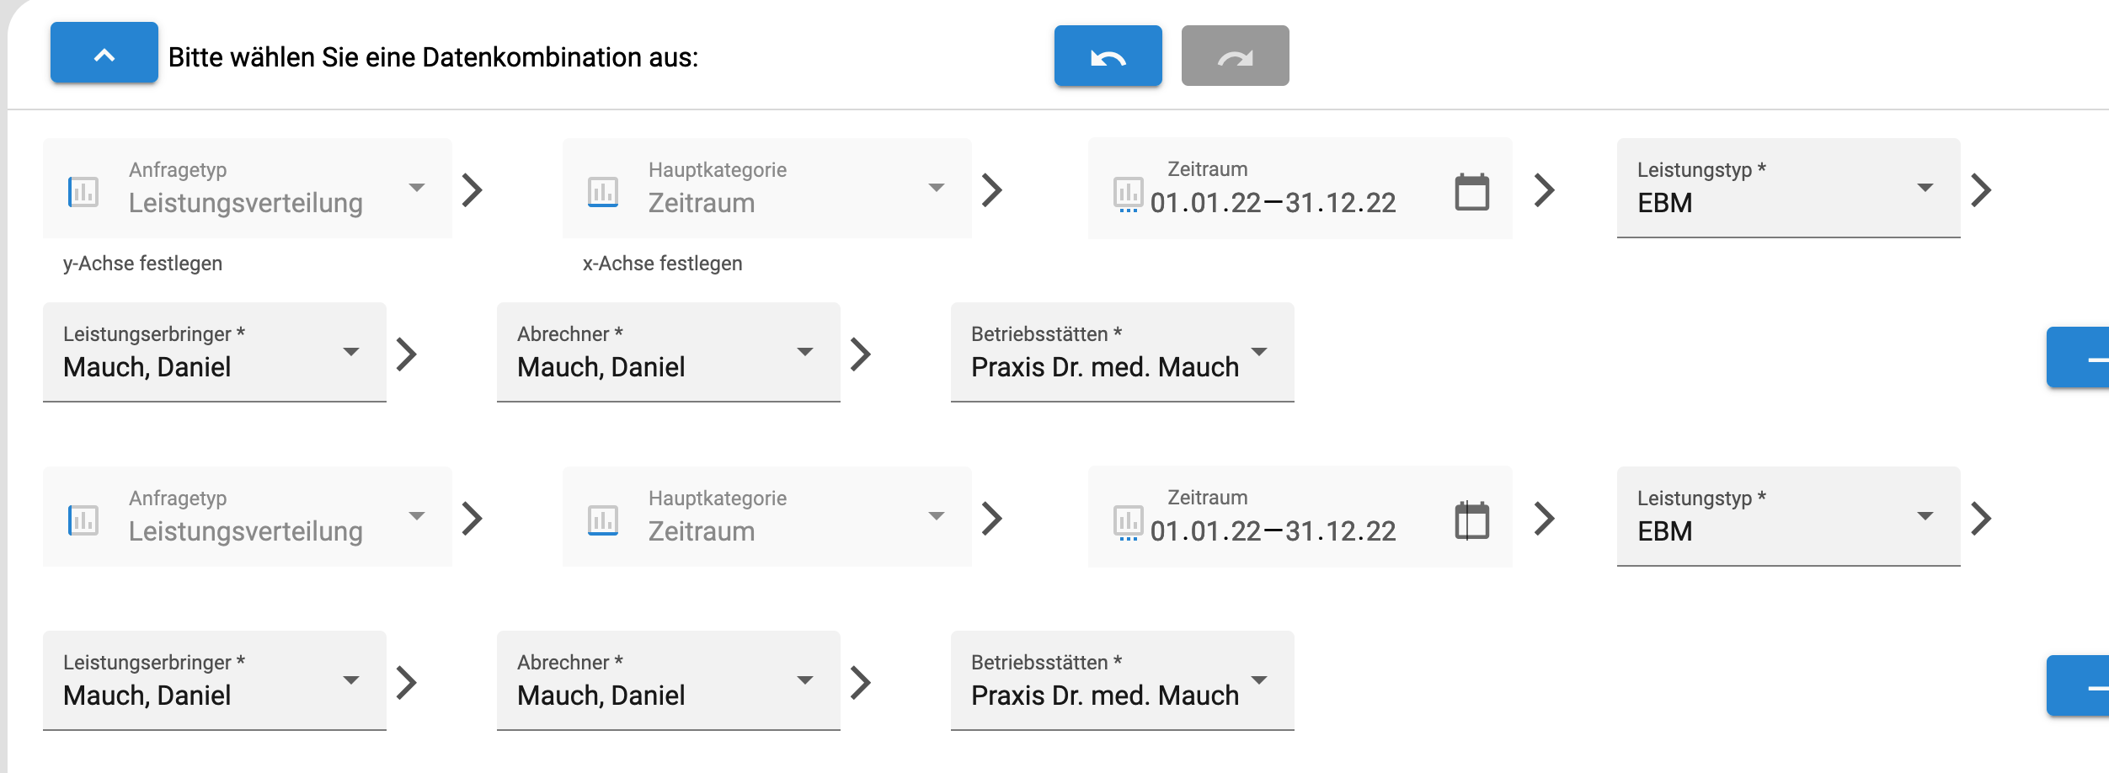Remove first data row with blue minus button
The image size is (2109, 773).
tap(2079, 358)
